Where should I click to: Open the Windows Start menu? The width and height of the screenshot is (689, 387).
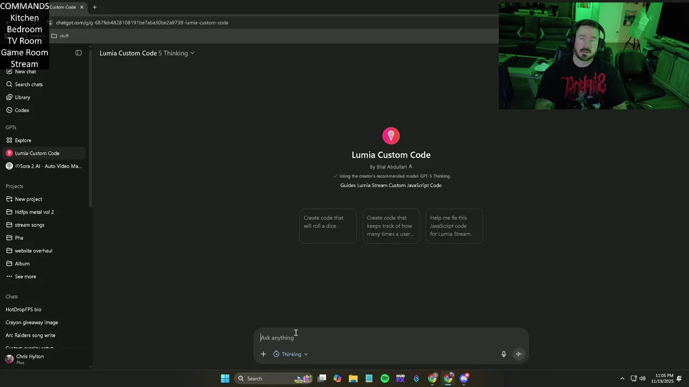(225, 378)
